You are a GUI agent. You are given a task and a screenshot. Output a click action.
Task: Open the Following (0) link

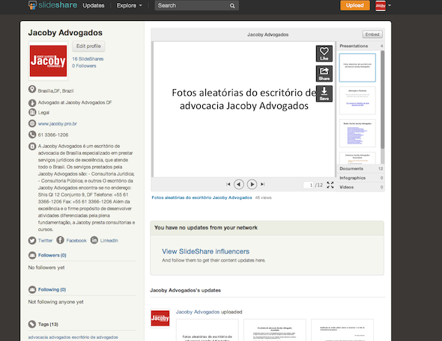52,289
